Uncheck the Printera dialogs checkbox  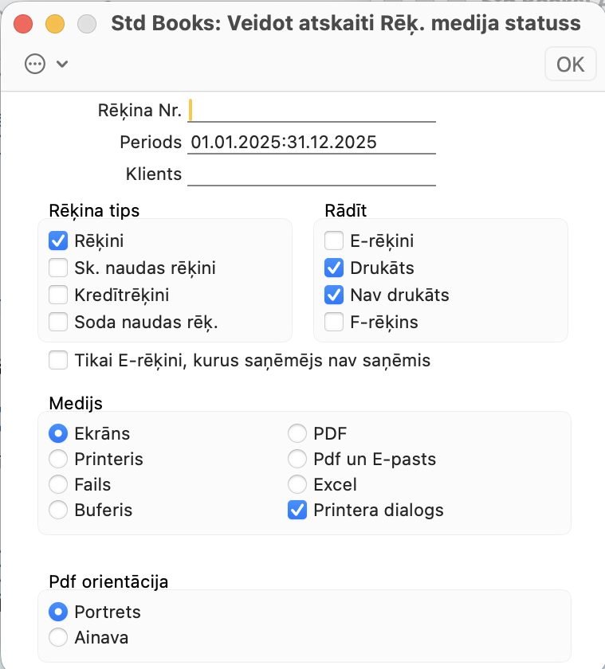pyautogui.click(x=297, y=511)
